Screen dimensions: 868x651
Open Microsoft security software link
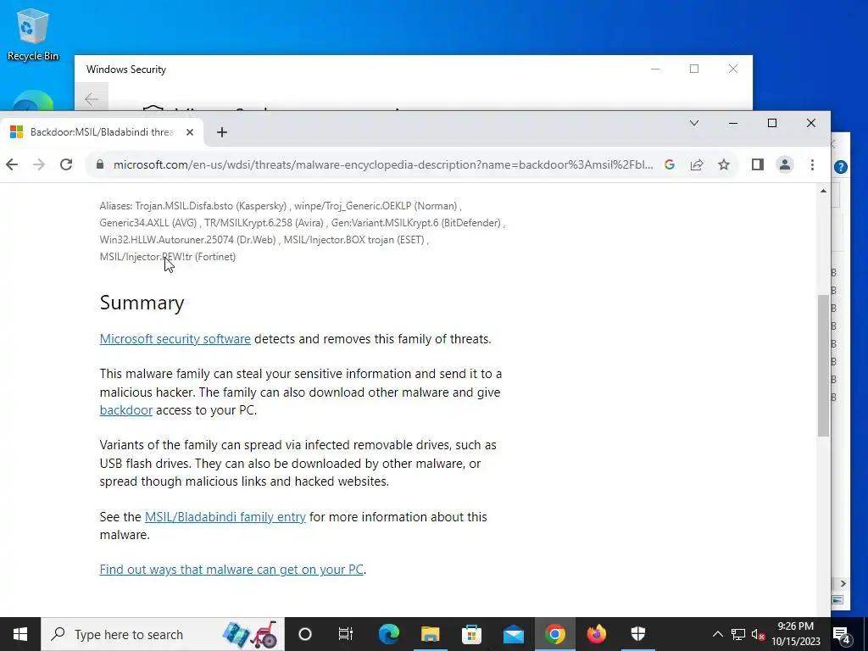(175, 339)
